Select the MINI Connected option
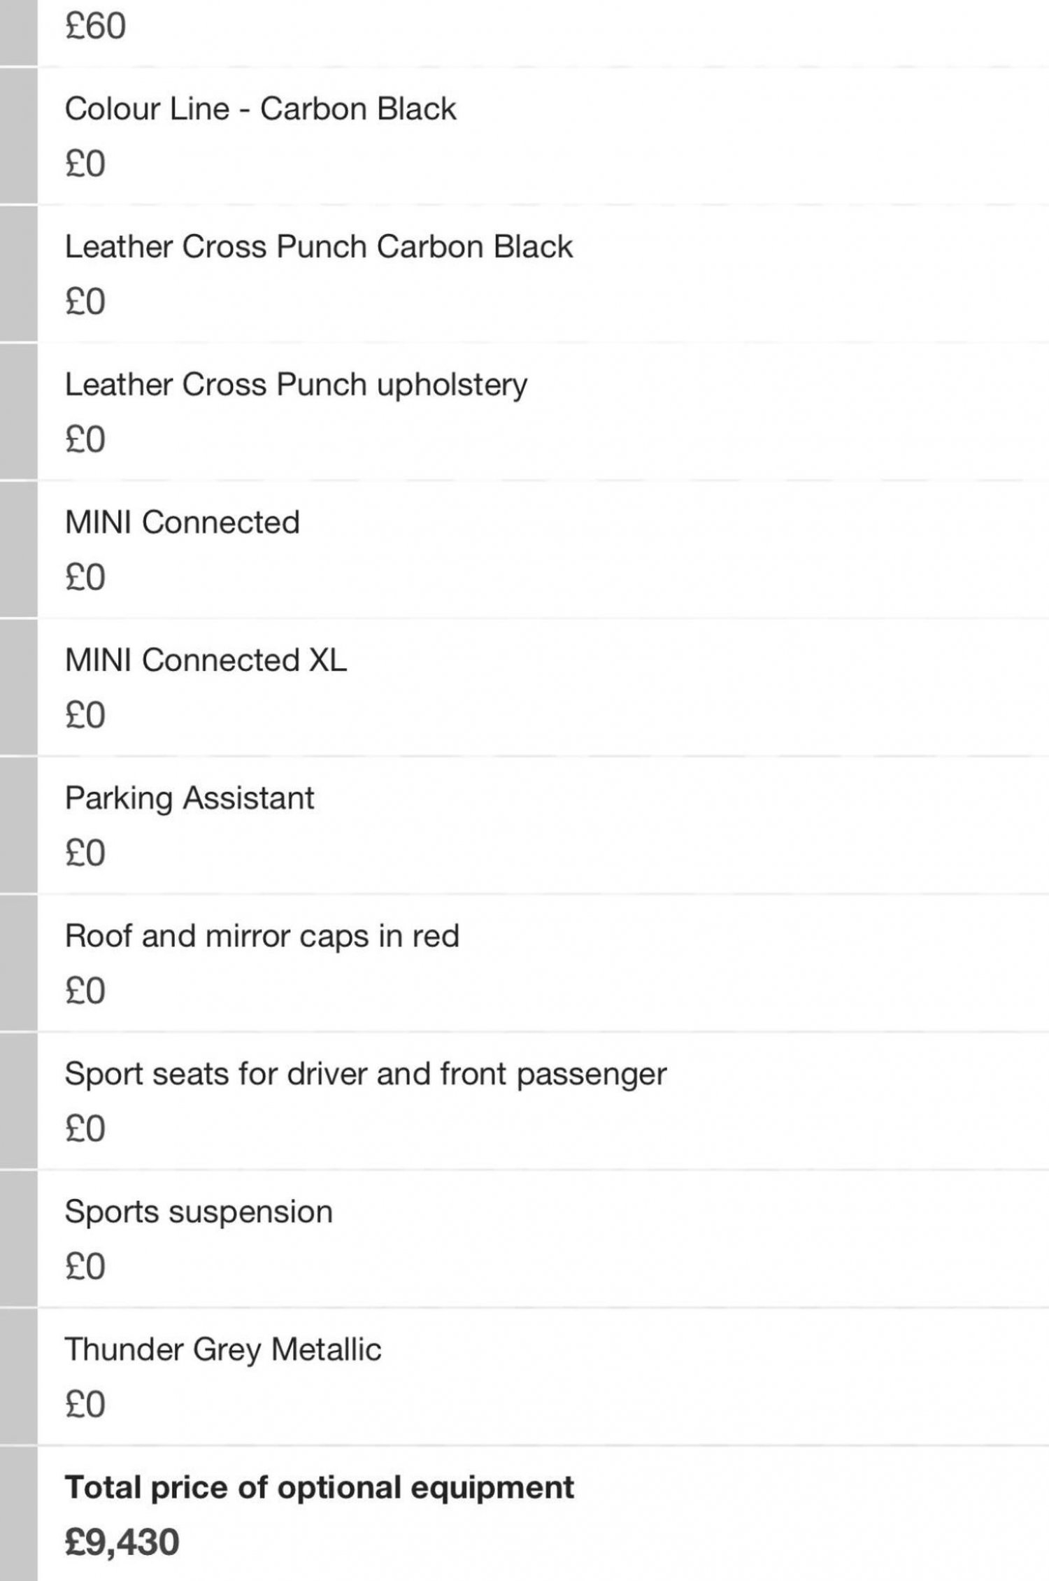Image resolution: width=1049 pixels, height=1581 pixels. tap(543, 549)
